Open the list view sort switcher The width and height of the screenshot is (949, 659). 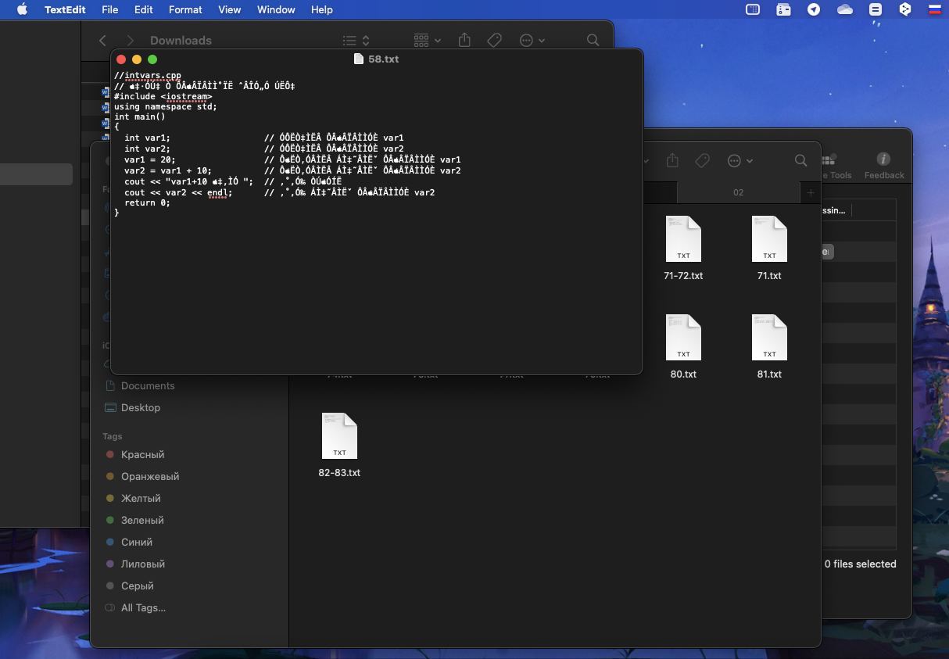[356, 40]
